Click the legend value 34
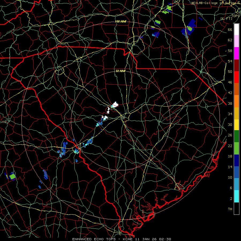241x241 pixels. point(230,114)
